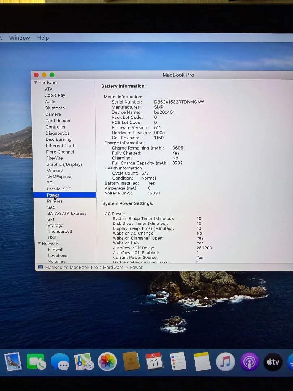Zoom window with green button
The image size is (293, 391).
[52, 75]
